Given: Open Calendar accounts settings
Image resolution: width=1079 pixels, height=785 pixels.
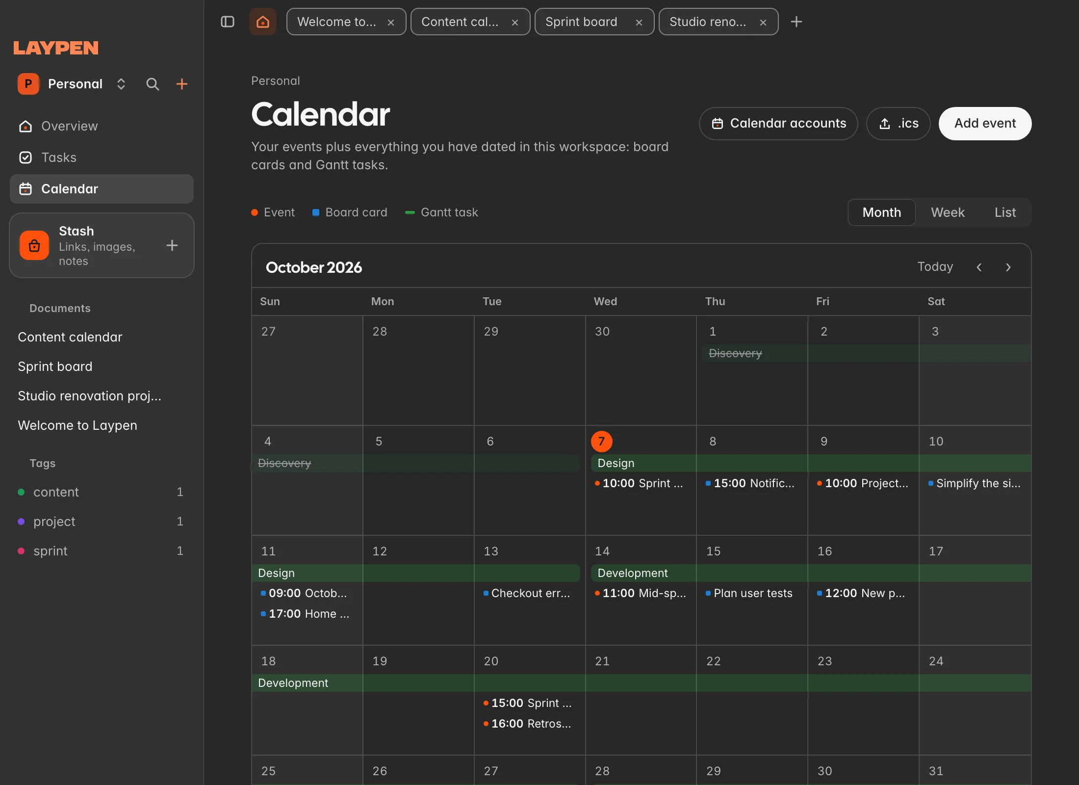Looking at the screenshot, I should tap(778, 124).
